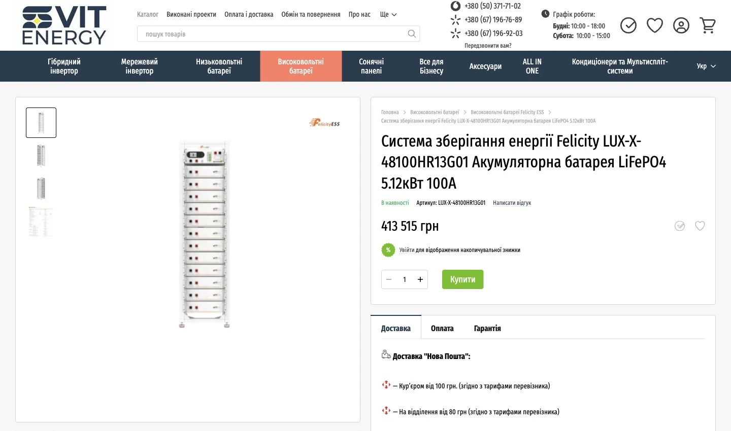Open the "Високовольтні батареї" category
The image size is (731, 431).
pos(301,66)
